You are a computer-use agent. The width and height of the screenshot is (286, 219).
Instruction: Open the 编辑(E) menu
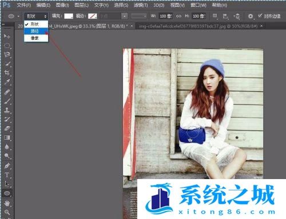(43, 5)
